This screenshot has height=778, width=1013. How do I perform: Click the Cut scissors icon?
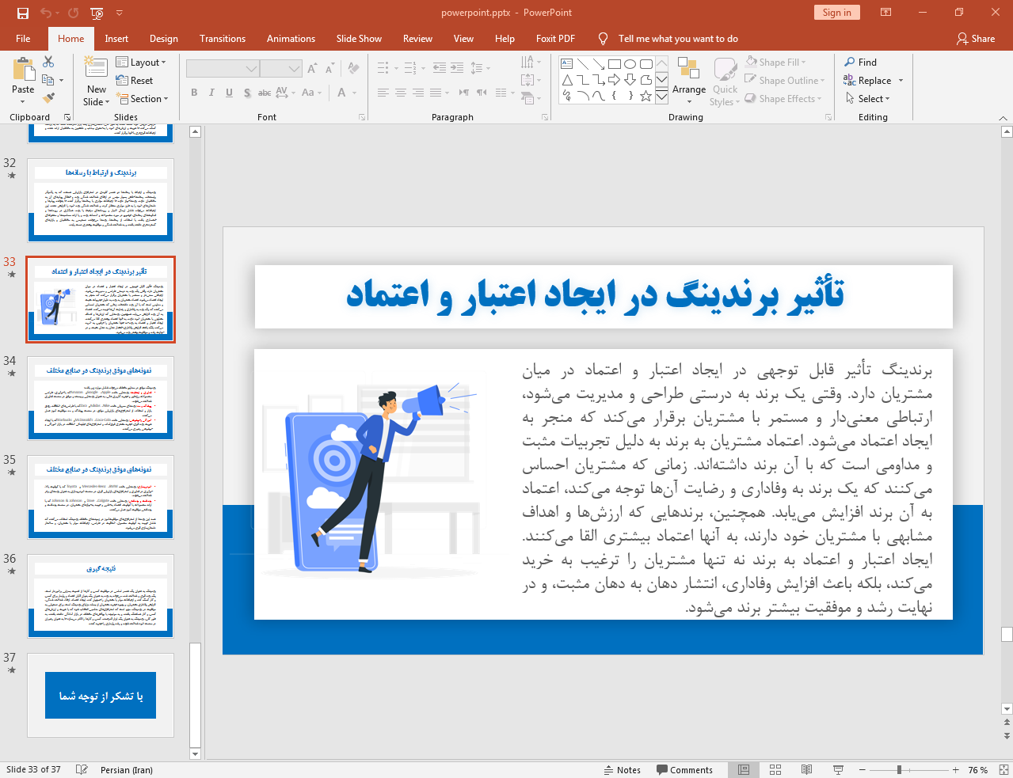click(48, 62)
